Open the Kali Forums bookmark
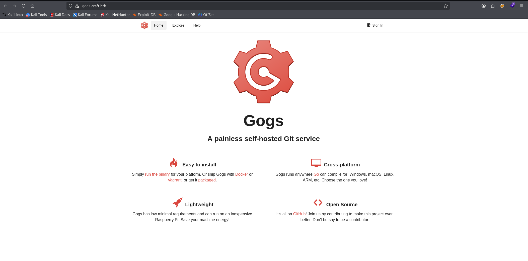Screen dimensions: 528x261 [85, 15]
